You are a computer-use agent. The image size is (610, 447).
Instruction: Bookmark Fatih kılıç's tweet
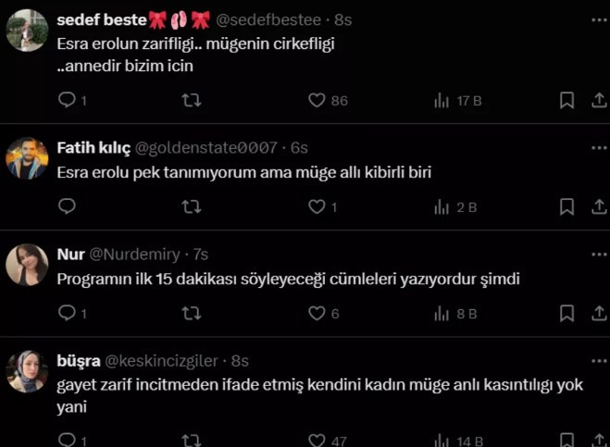click(566, 206)
